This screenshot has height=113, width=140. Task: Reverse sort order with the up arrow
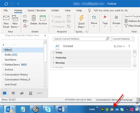click(x=129, y=46)
